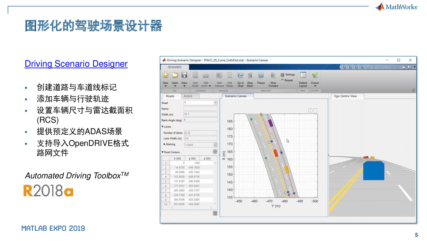
Task: Zoom out the Scenario Canvas axes with minus box
Action: [x=315, y=110]
